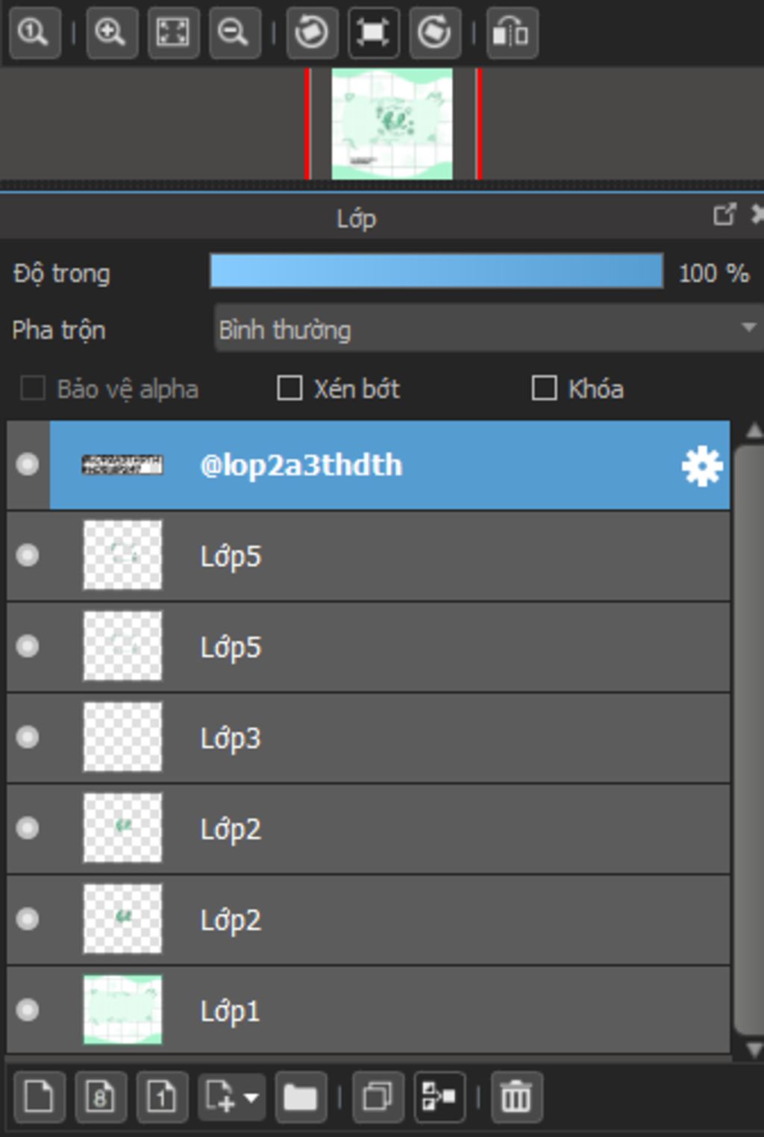The width and height of the screenshot is (764, 1137).
Task: Create a new layer folder
Action: [x=300, y=1097]
